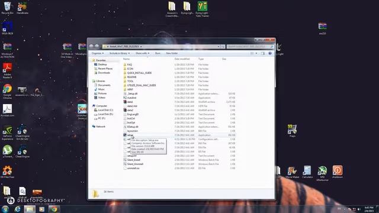Select Favorites in the navigation pane

pos(101,60)
